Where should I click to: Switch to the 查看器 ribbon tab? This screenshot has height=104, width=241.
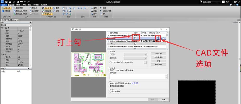click(x=11, y=5)
